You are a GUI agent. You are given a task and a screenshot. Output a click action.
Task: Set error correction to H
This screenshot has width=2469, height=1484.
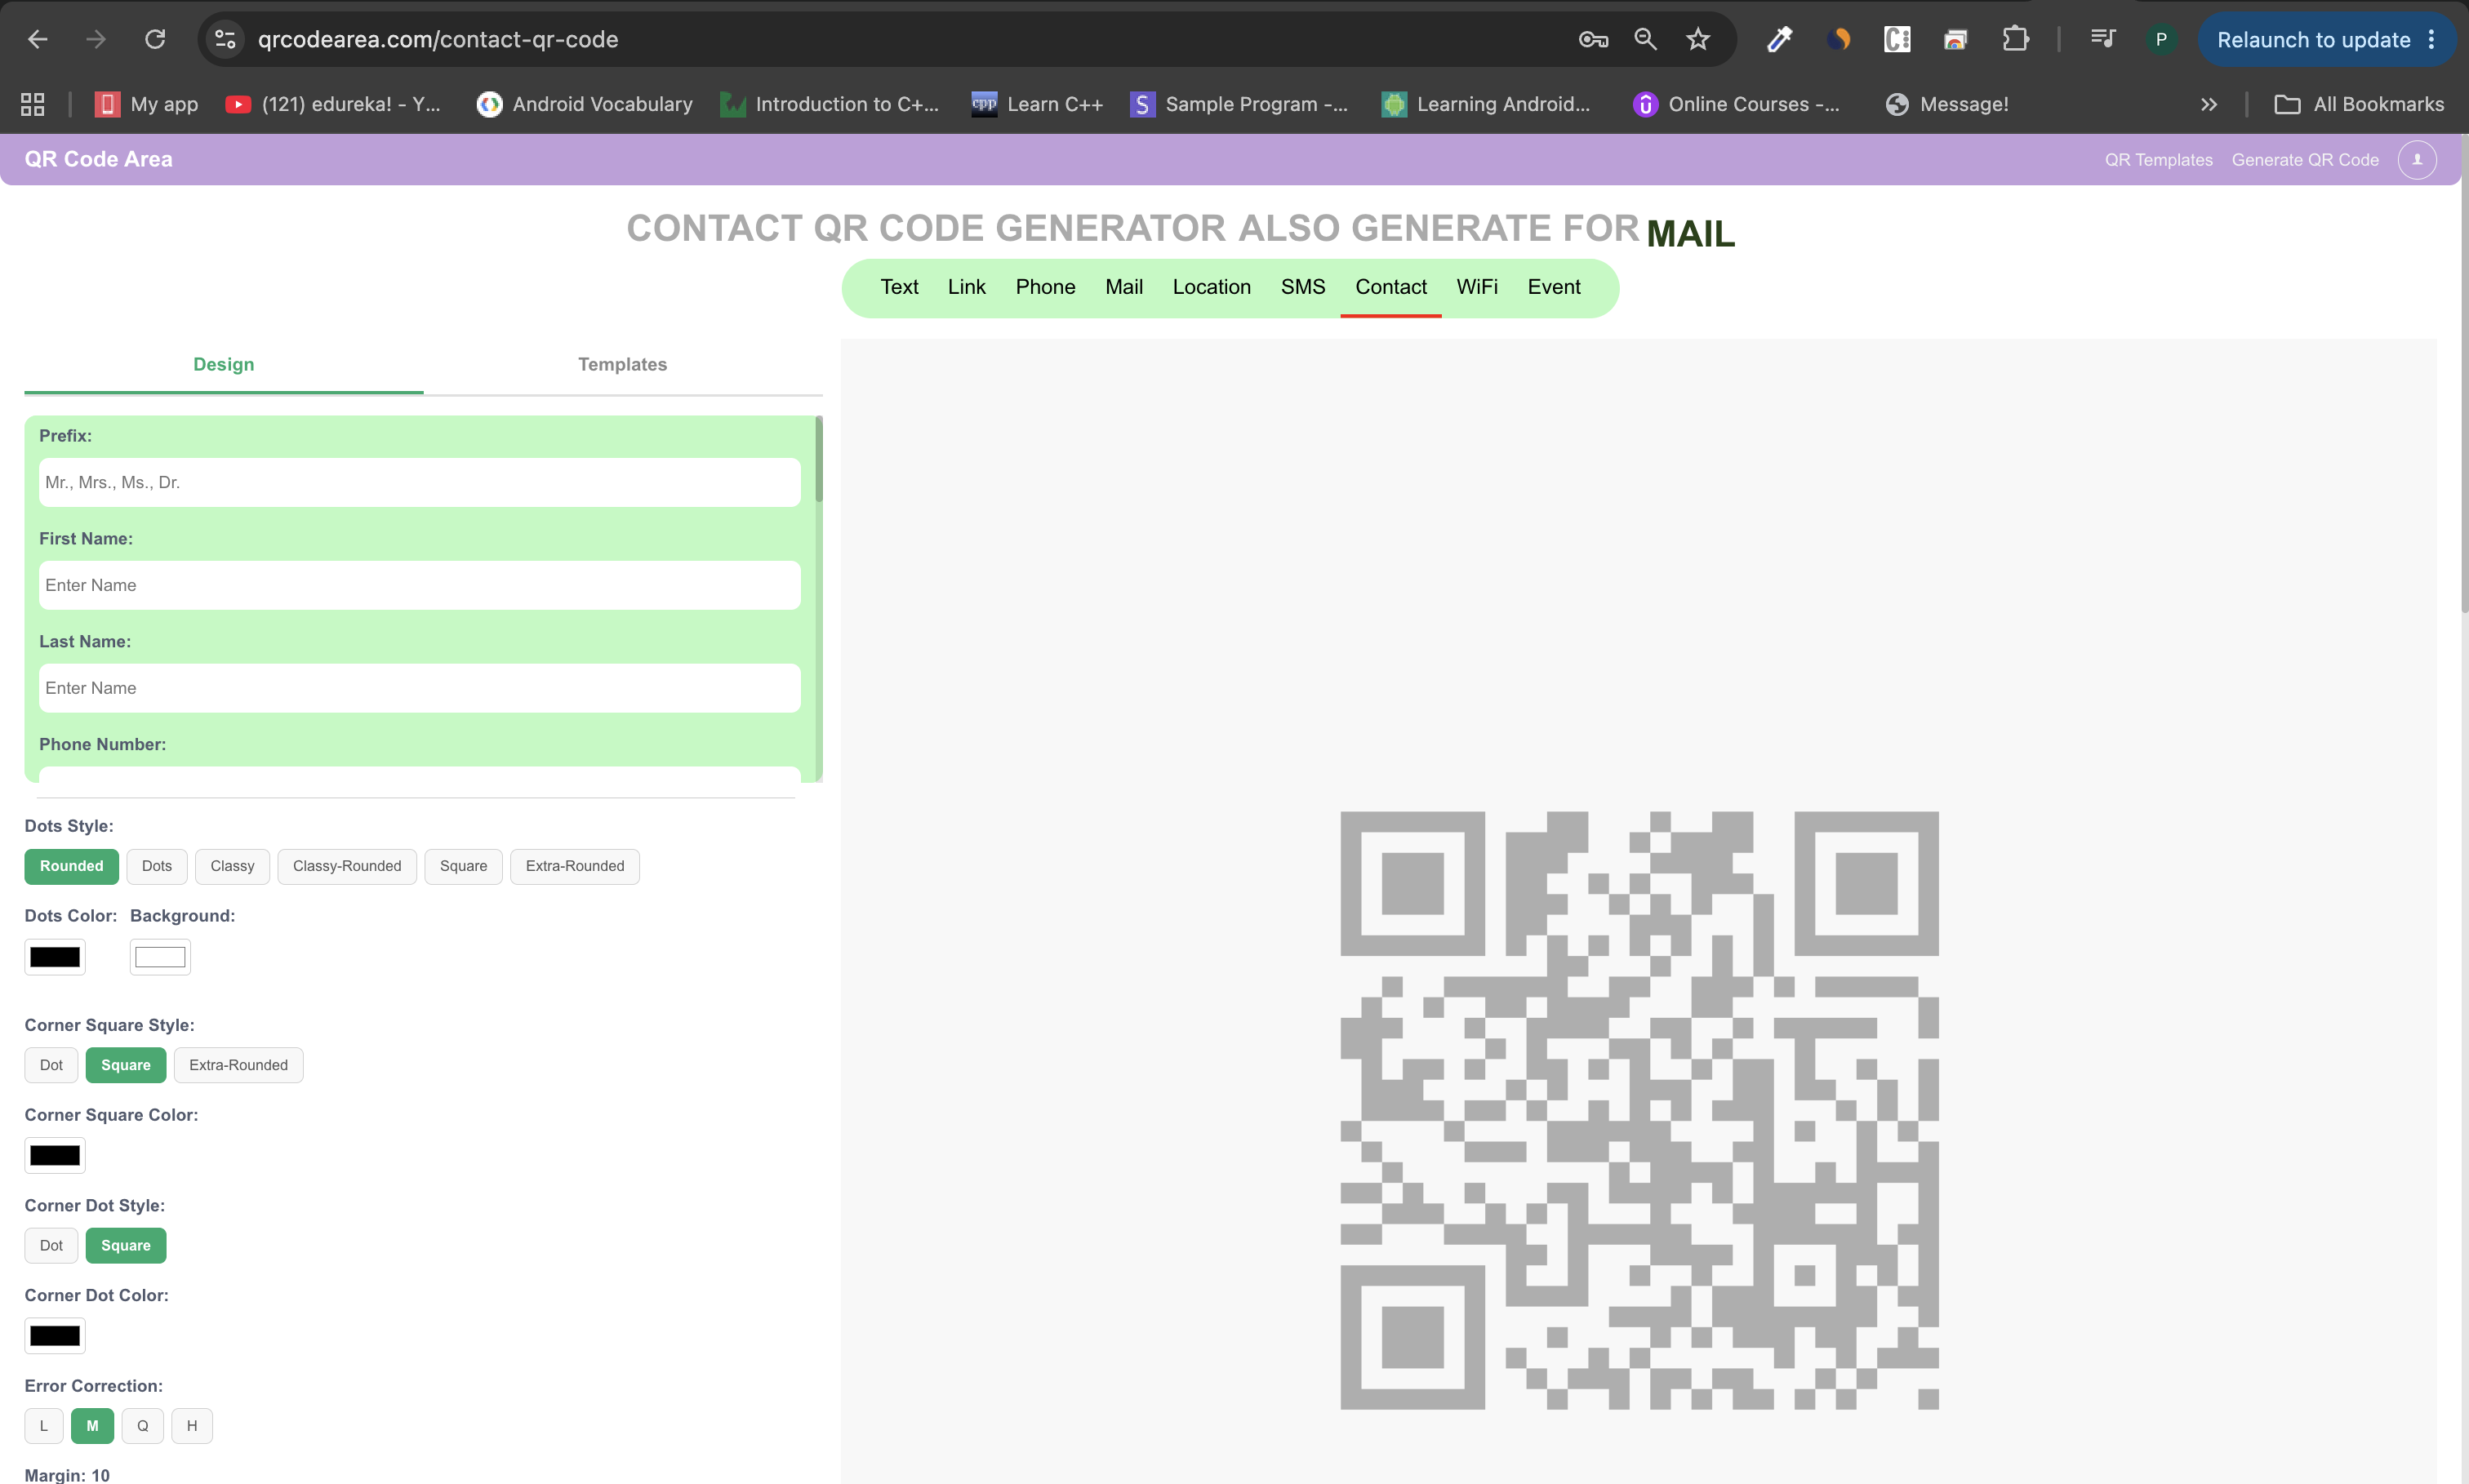click(x=192, y=1426)
